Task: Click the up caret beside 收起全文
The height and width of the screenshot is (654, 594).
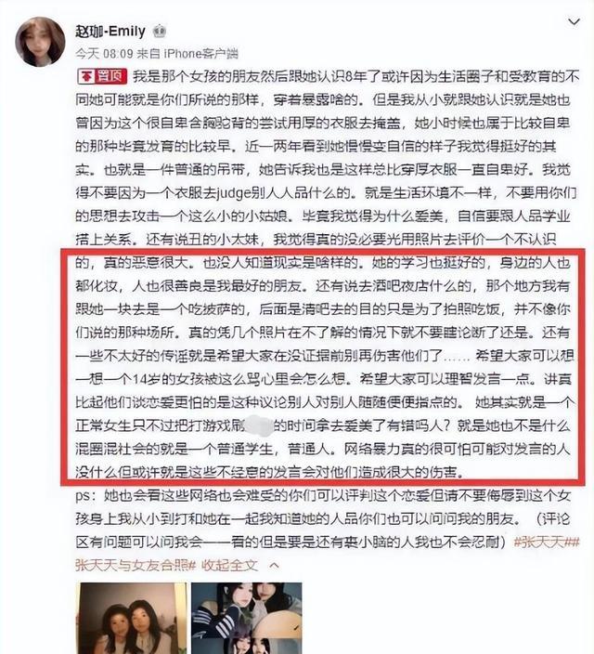Action: [x=275, y=566]
